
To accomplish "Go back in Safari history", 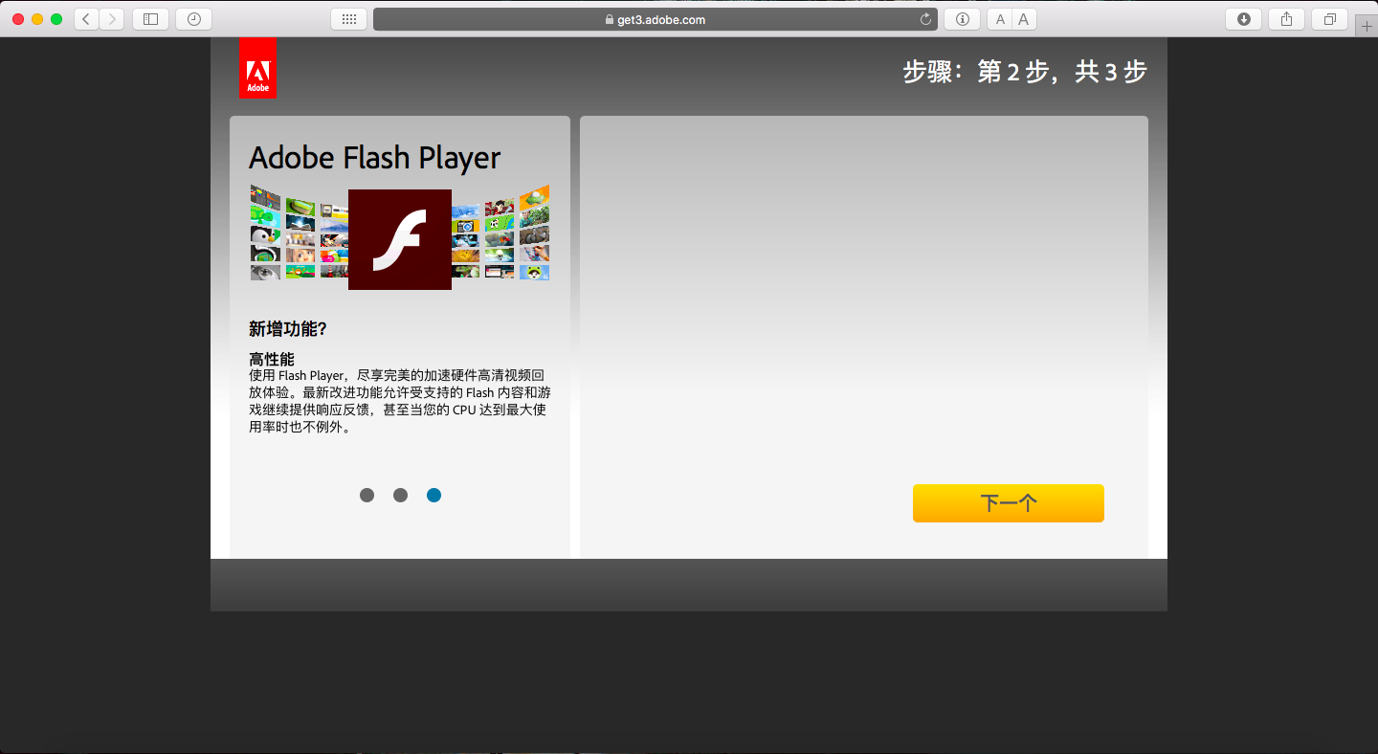I will [86, 19].
